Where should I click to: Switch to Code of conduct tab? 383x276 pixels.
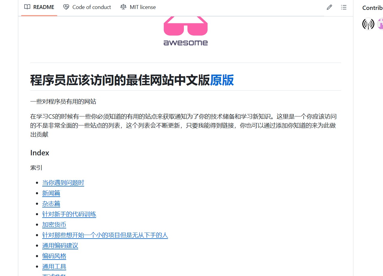[x=87, y=7]
